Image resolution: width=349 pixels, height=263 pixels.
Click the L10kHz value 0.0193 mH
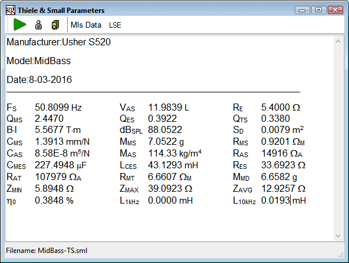point(284,201)
